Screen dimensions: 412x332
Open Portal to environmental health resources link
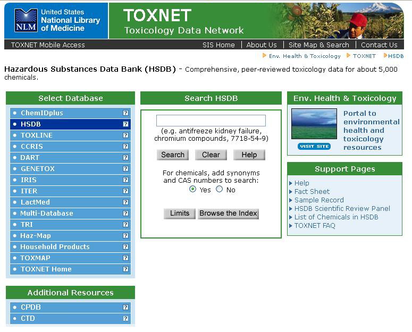point(371,131)
